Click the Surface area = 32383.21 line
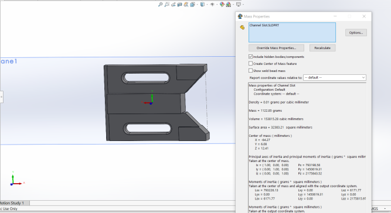 click(281, 128)
